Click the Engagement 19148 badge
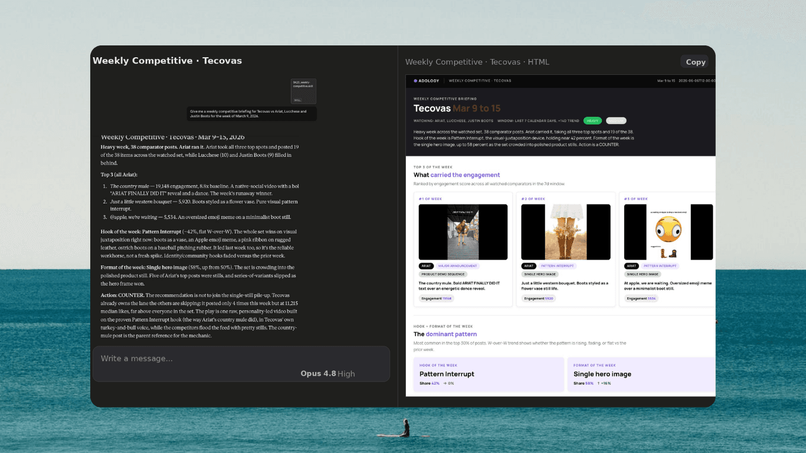The width and height of the screenshot is (806, 453). [x=437, y=298]
